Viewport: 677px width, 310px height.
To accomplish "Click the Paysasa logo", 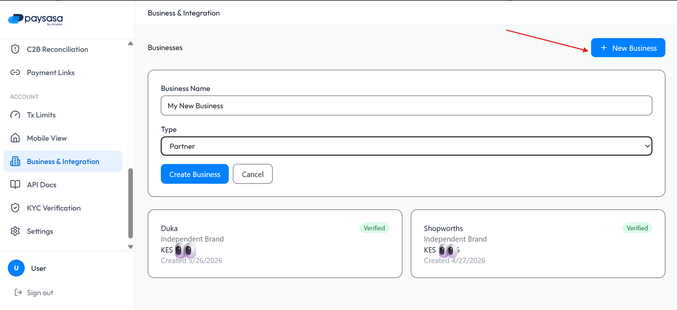I will 35,19.
